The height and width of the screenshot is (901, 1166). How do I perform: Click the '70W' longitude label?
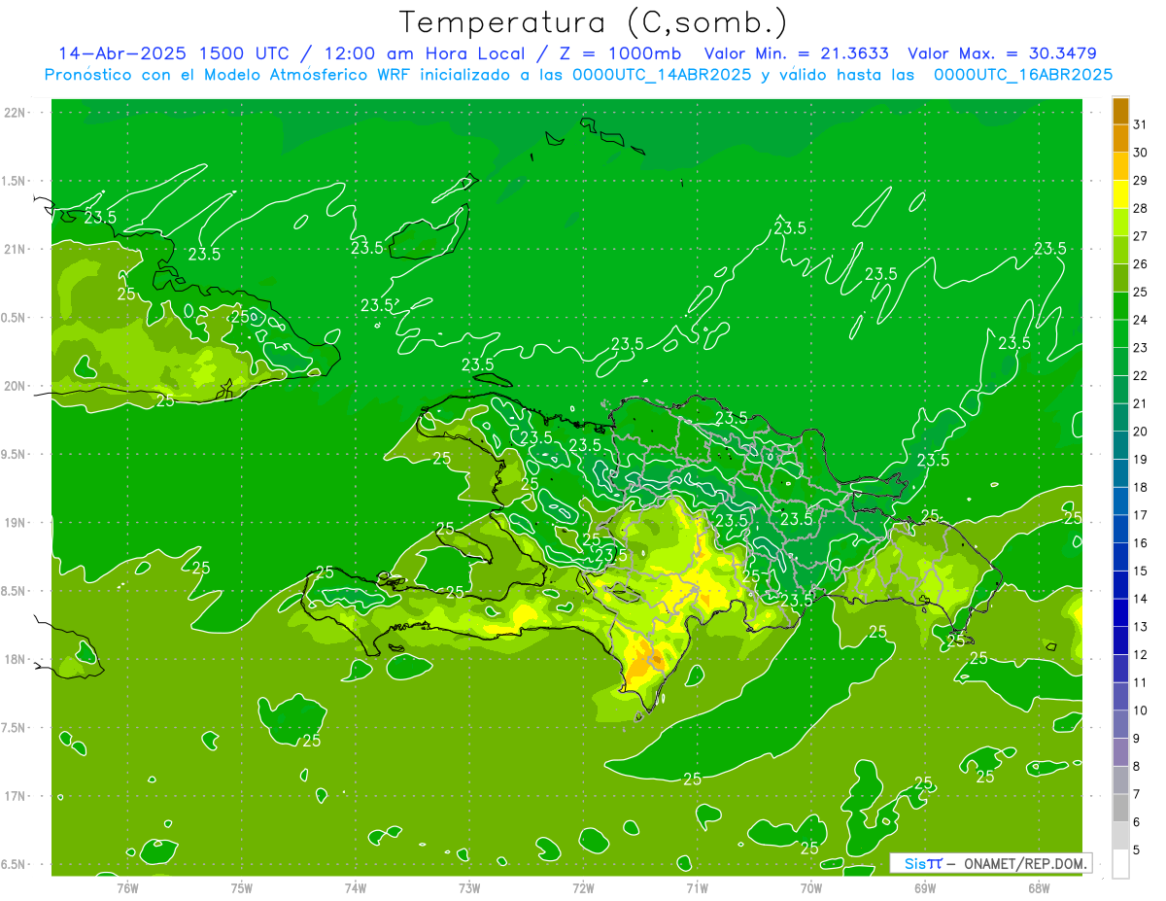coord(811,888)
